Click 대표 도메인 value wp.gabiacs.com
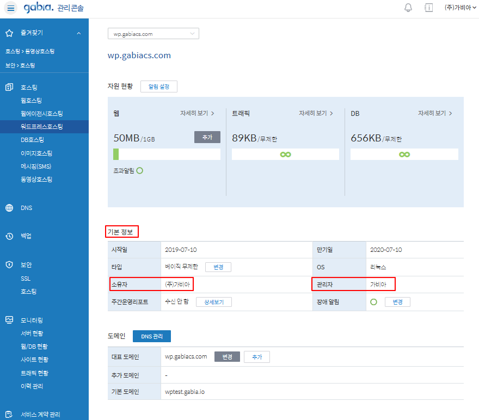479x420 pixels. click(x=186, y=356)
